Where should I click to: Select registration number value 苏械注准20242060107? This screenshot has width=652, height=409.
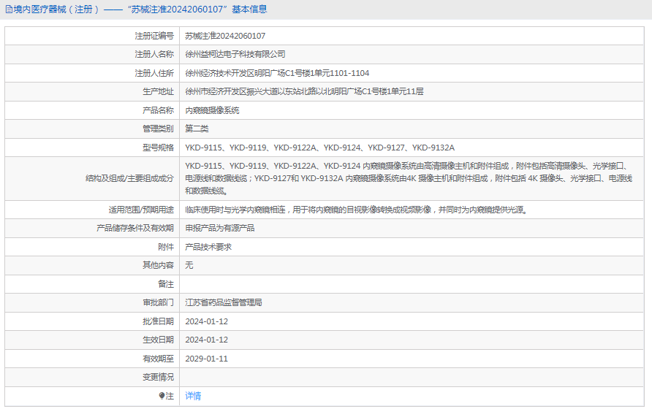coord(225,36)
